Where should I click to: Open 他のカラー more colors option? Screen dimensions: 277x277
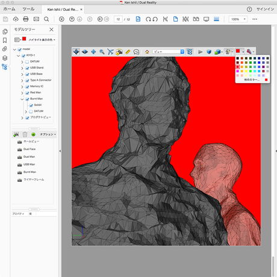(x=252, y=80)
